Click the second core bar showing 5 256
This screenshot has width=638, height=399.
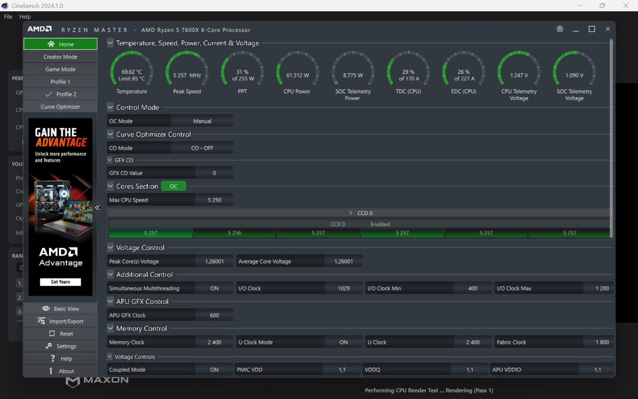click(234, 233)
